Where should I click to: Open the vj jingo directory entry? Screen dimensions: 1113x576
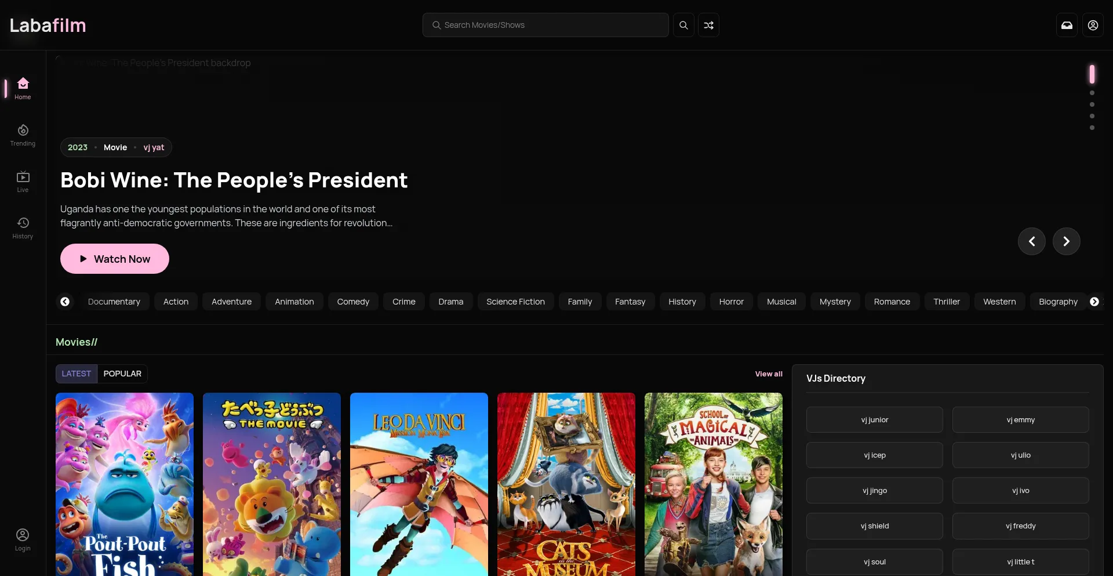point(875,491)
